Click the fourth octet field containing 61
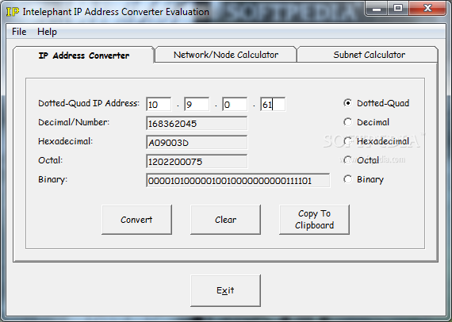Viewport: 452px width, 322px height. 273,105
